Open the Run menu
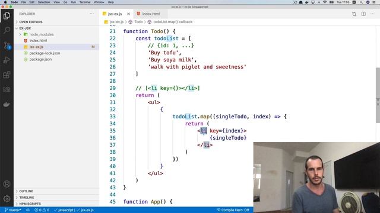The height and width of the screenshot is (213, 380). (x=73, y=2)
